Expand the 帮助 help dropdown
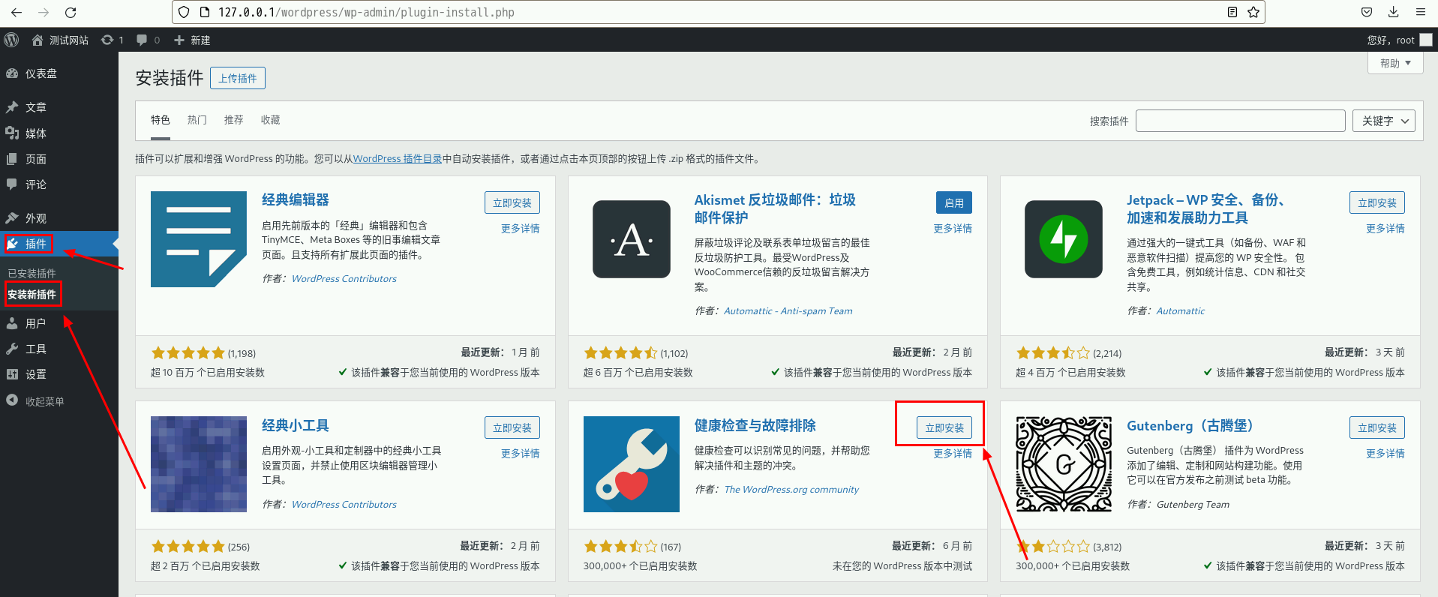 [1395, 63]
